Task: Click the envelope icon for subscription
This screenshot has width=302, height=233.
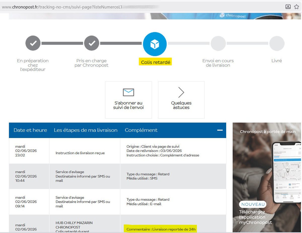Action: [x=128, y=92]
